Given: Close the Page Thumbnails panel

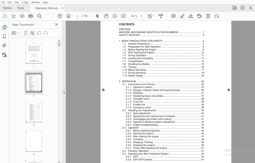Looking at the screenshot, I should pyautogui.click(x=57, y=25).
